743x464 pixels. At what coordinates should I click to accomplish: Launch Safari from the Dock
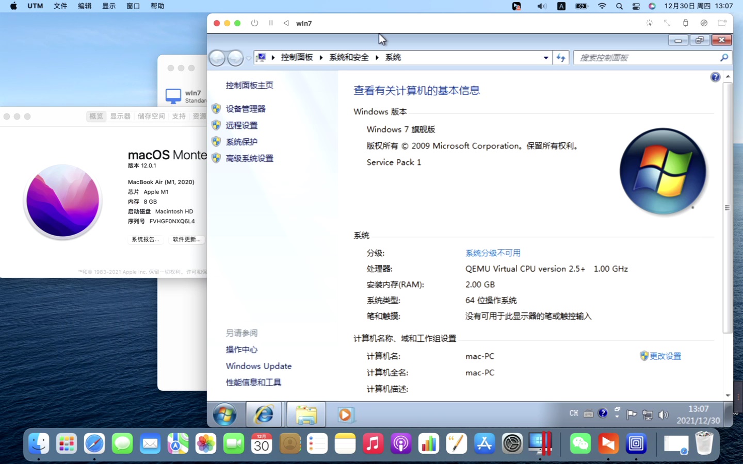pos(94,443)
